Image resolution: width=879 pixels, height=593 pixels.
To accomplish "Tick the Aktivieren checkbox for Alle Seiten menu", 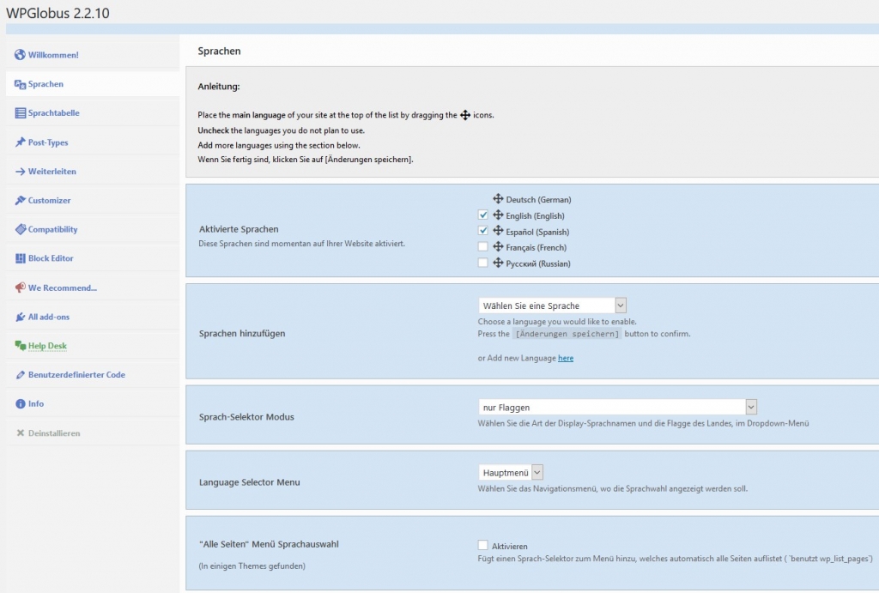I will tap(482, 545).
